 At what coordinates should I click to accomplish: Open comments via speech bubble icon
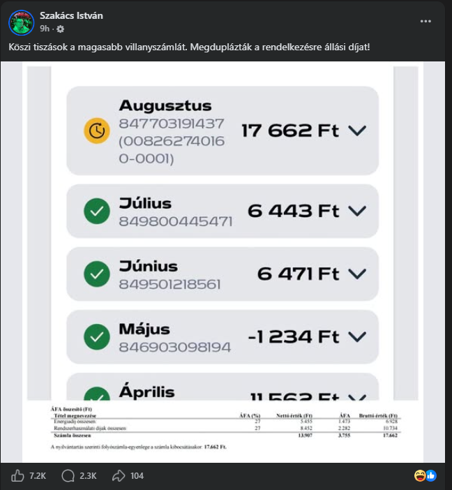[68, 476]
